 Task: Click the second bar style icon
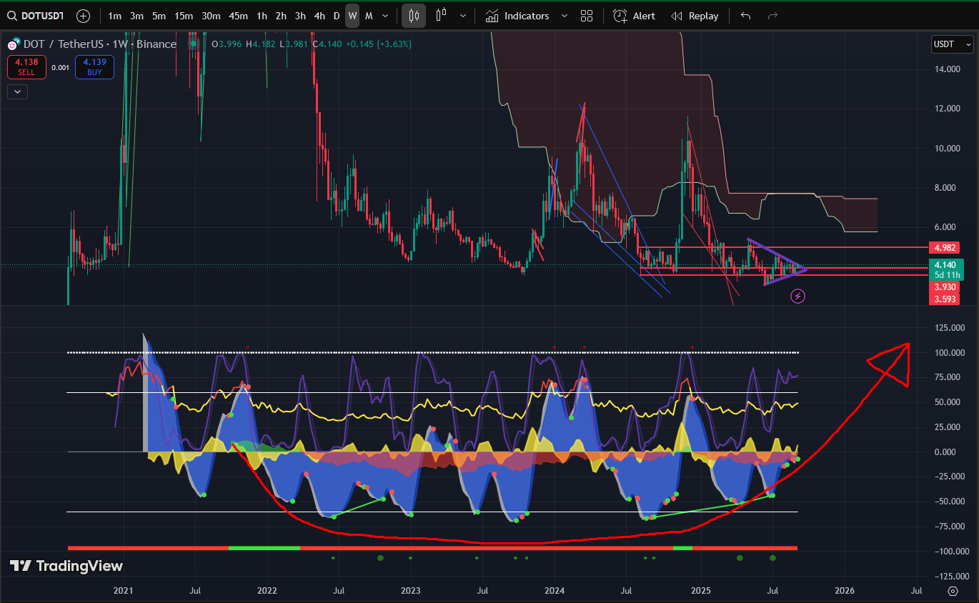pyautogui.click(x=441, y=16)
